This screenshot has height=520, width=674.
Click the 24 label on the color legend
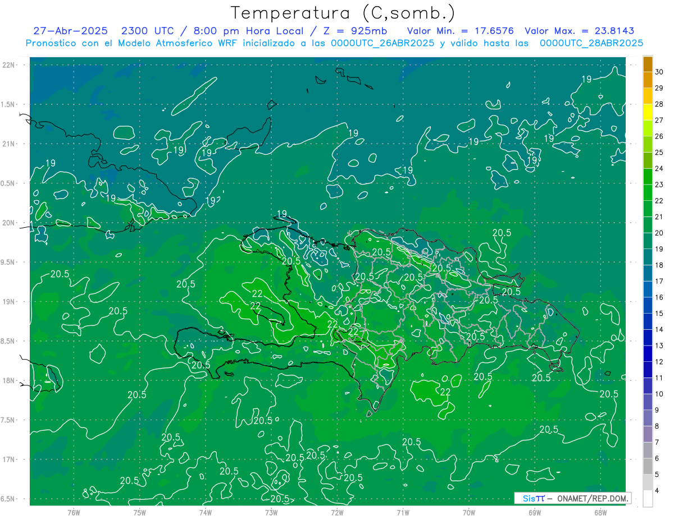(x=659, y=169)
